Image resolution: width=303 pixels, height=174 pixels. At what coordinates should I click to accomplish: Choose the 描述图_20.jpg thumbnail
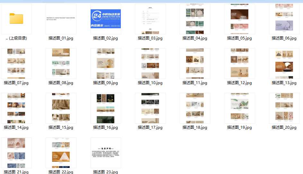(284, 108)
